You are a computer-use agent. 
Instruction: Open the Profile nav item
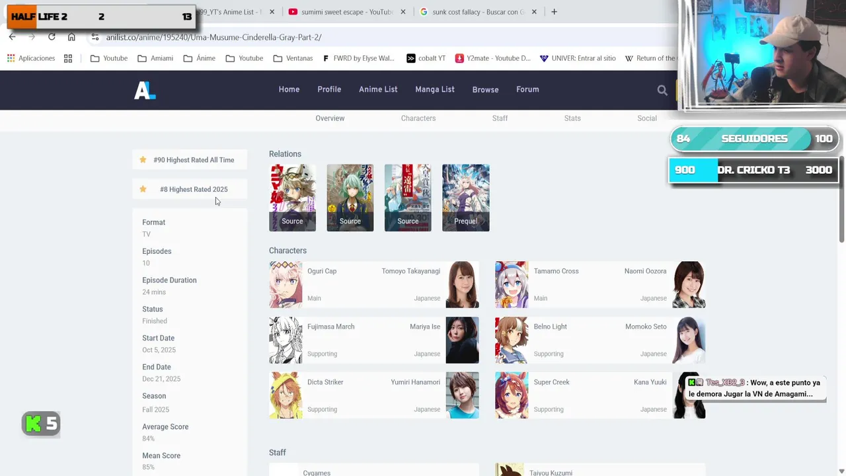[329, 89]
